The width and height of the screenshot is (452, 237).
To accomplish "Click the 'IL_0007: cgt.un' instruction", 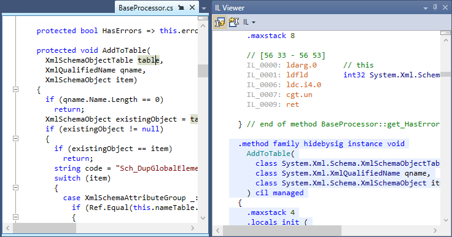I will pyautogui.click(x=279, y=95).
